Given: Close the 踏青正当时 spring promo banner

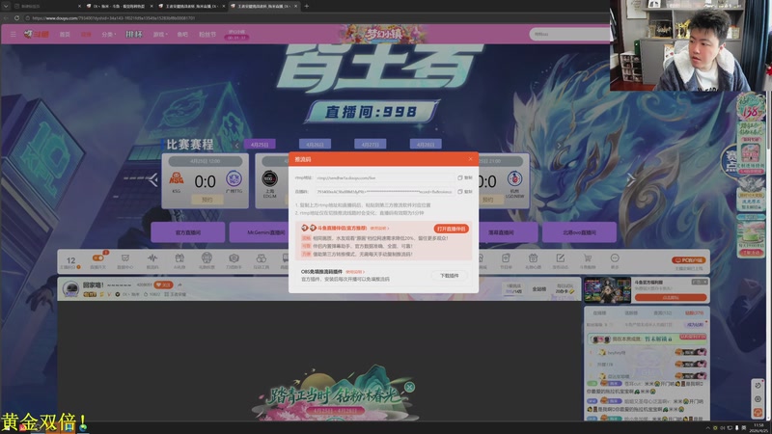Looking at the screenshot, I should (x=409, y=388).
